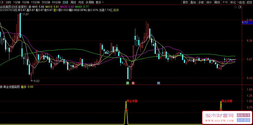Viewport: 253px width, 125px height.
Task: Click the 0.75 sub-chart axis label
Action: pos(249,107)
